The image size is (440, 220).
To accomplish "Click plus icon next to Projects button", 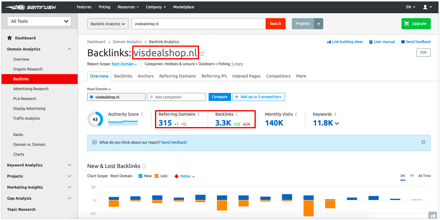I will click(x=319, y=24).
